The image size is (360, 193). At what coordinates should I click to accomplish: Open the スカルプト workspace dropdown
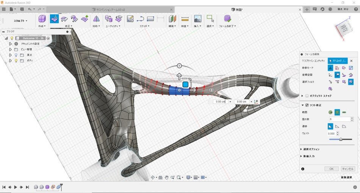pos(20,21)
